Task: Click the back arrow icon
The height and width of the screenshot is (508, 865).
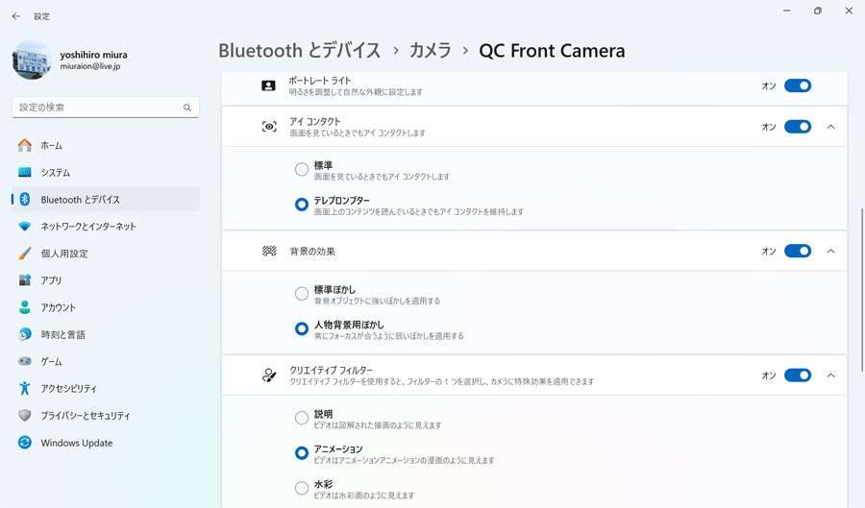Action: point(16,16)
